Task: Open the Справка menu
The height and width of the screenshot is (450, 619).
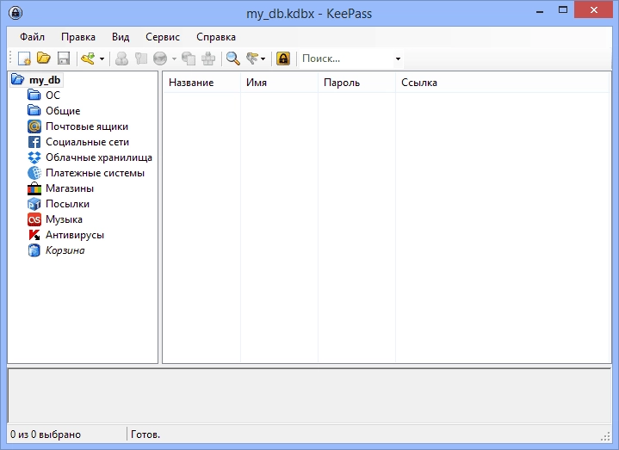Action: point(216,37)
